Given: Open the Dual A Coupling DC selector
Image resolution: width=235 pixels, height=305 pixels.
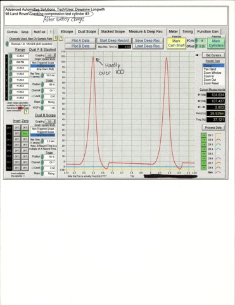Looking at the screenshot, I should click(50, 55).
